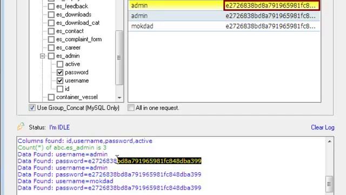
Task: Click the log scroll-up arrow
Action: click(329, 141)
